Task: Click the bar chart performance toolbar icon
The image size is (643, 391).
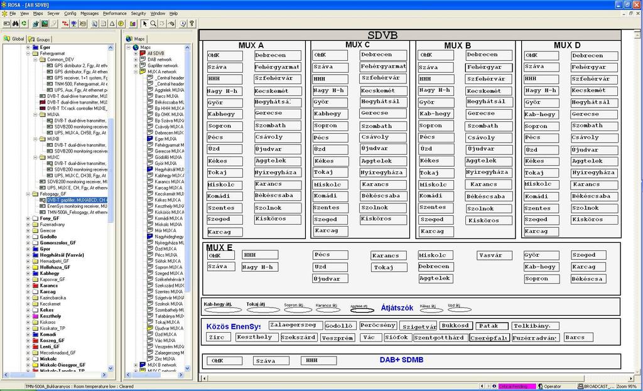Action: 133,24
